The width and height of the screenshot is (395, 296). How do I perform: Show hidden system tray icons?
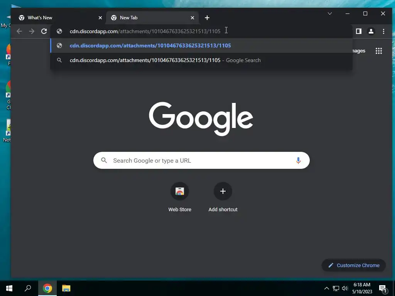(x=326, y=288)
